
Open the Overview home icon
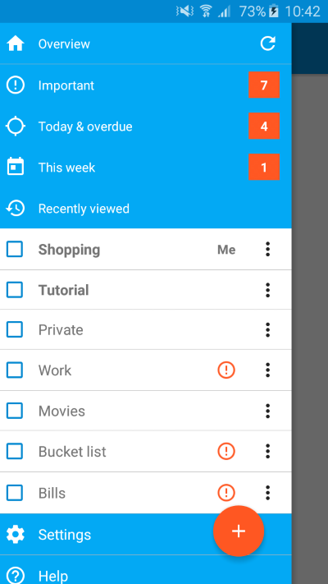click(x=16, y=44)
